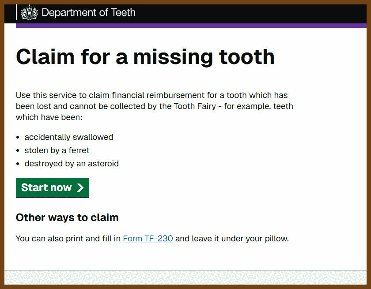Click the words Tooth Fairy in the paragraph
The width and height of the screenshot is (371, 289).
(195, 106)
